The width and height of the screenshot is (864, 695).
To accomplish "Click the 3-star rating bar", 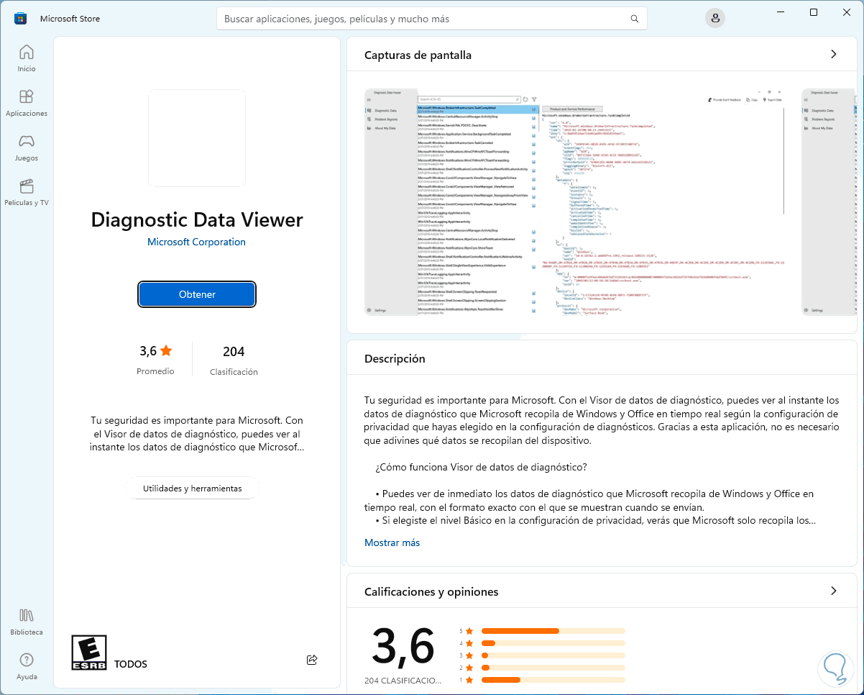I will click(x=553, y=655).
